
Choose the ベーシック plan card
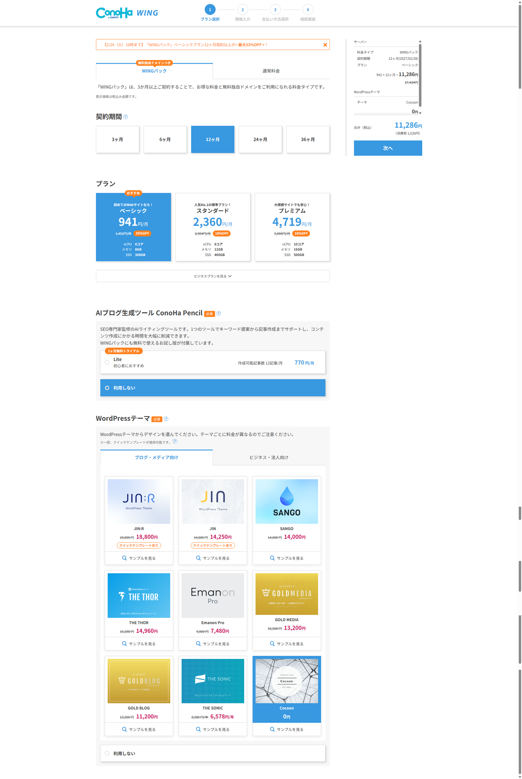[133, 227]
